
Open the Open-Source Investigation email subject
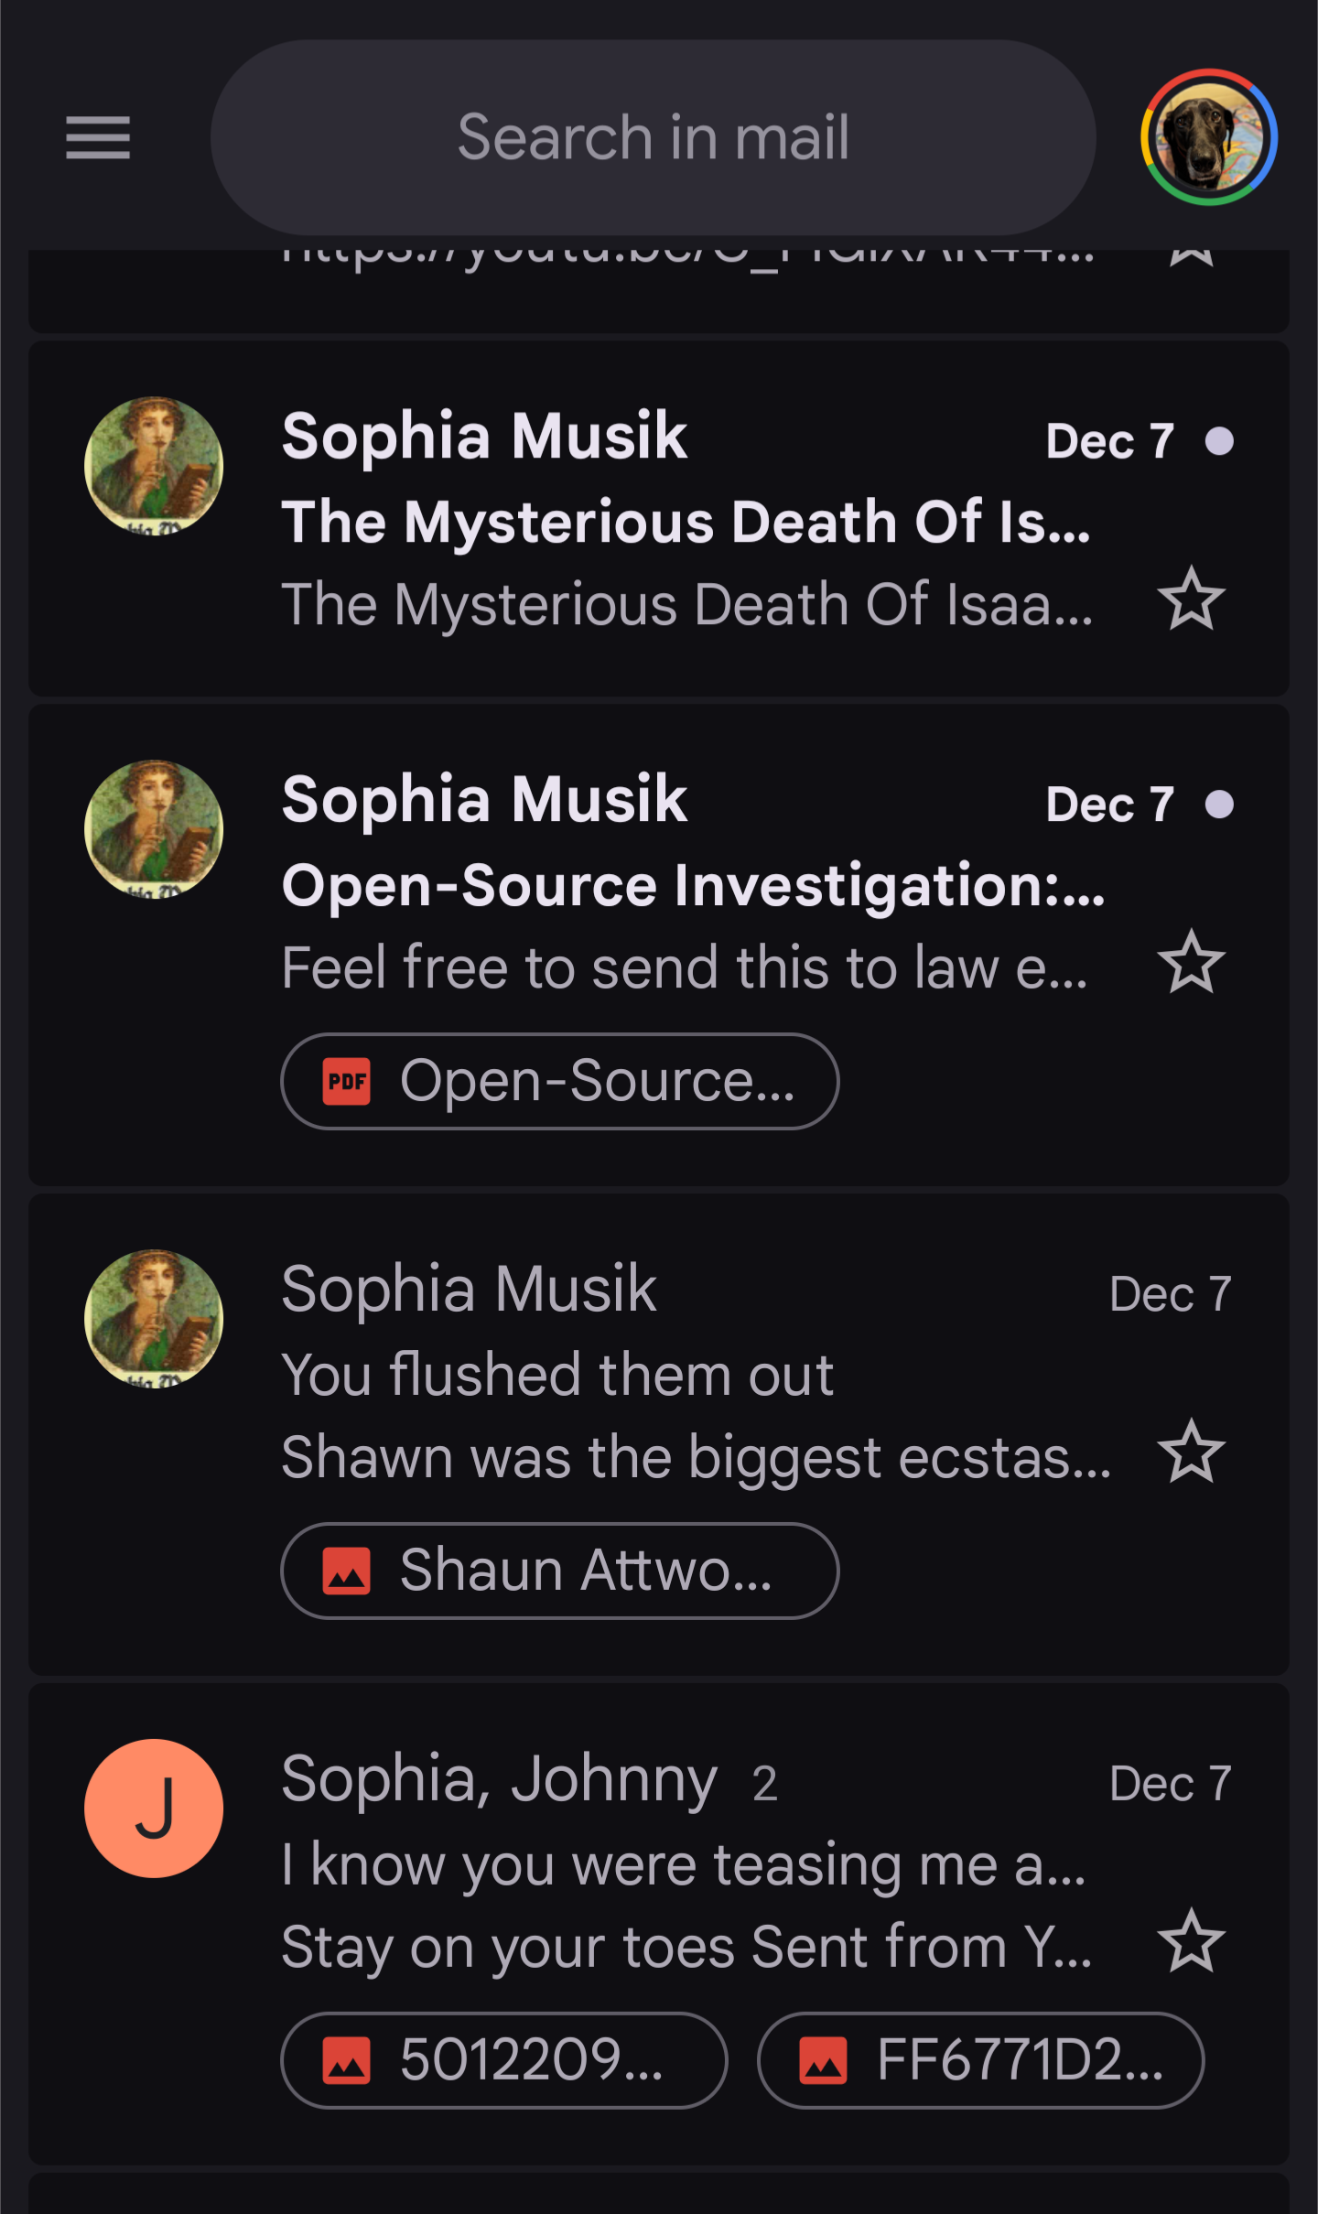coord(692,886)
